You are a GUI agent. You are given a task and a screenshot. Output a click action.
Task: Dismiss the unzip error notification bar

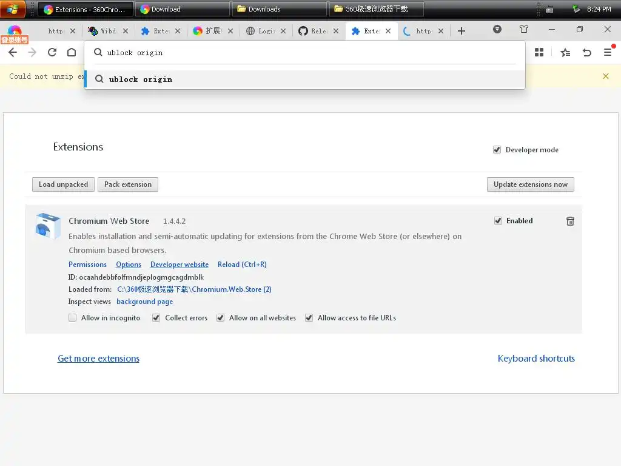pyautogui.click(x=606, y=76)
